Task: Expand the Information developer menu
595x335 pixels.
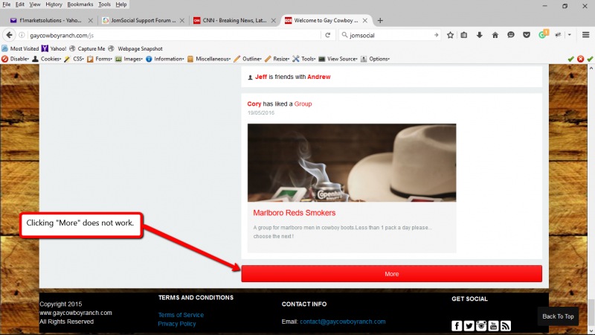Action: point(164,59)
